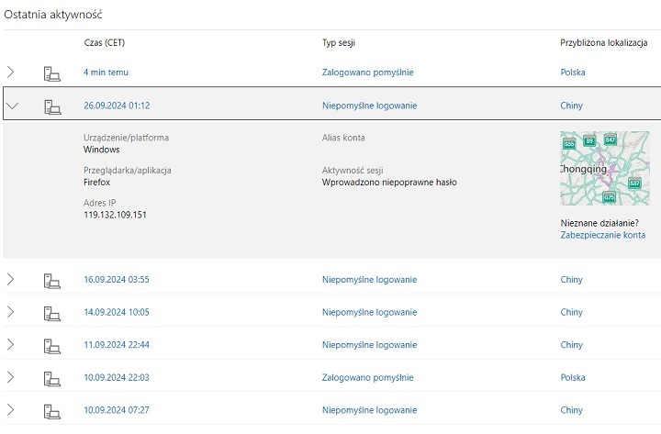
Task: Click device icon beside 11.09.2024 22:44 entry
Action: point(52,345)
